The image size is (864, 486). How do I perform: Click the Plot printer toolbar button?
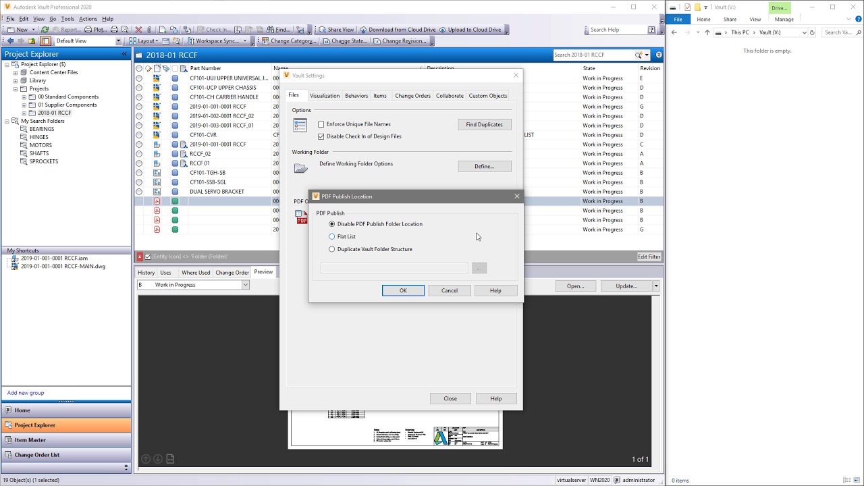coord(95,30)
